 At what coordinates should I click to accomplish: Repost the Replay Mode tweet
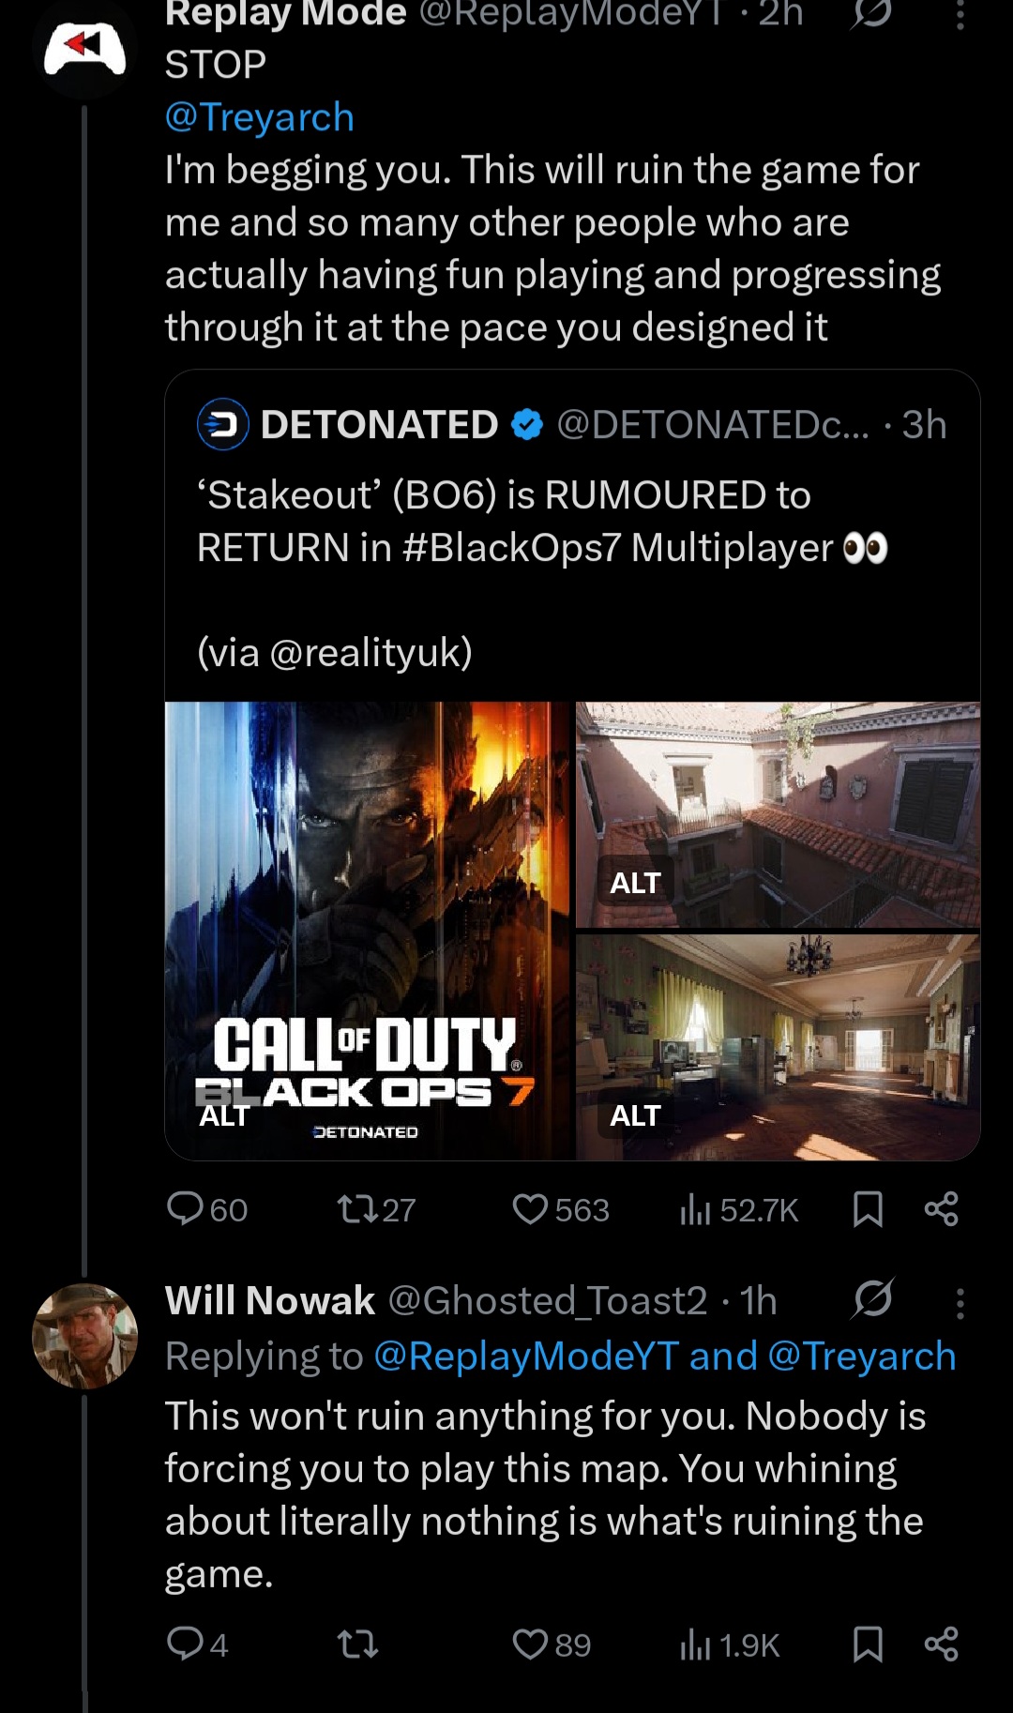coord(376,1209)
